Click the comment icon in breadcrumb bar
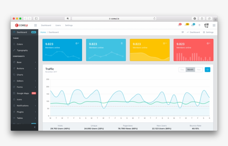 (183, 32)
